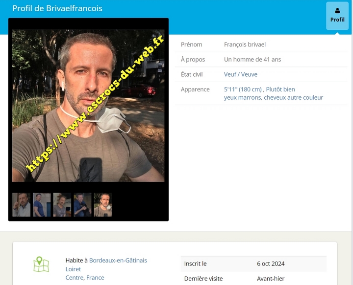This screenshot has width=353, height=285.
Task: Select the second thumbnail in the gallery
Action: pos(42,205)
